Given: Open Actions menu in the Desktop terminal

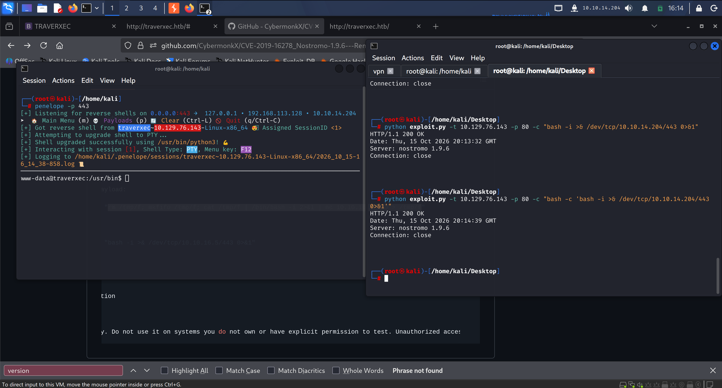Looking at the screenshot, I should pos(413,58).
